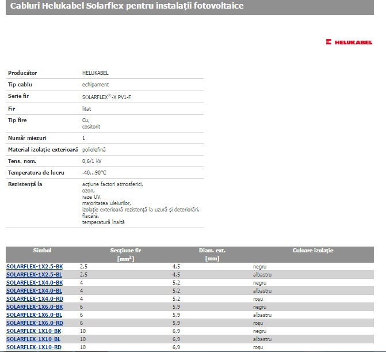Click diameter 4,5 in SOLARFLEX-1X2.5-BK row
The width and height of the screenshot is (386, 352).
176,267
